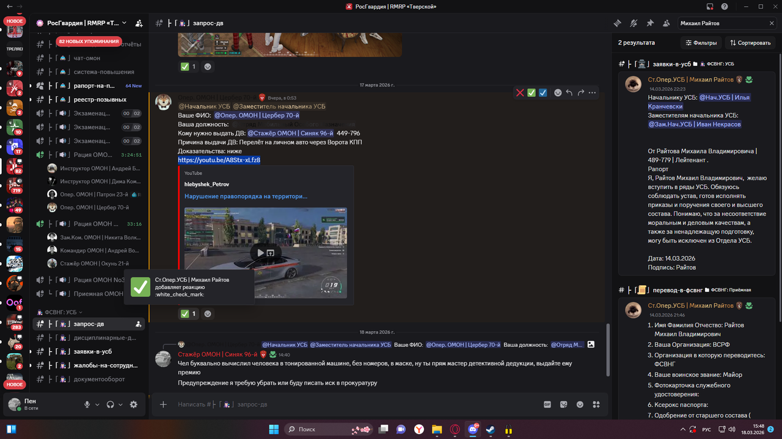Play the embedded YouTube video
Screen dimensions: 782x439
261,252
